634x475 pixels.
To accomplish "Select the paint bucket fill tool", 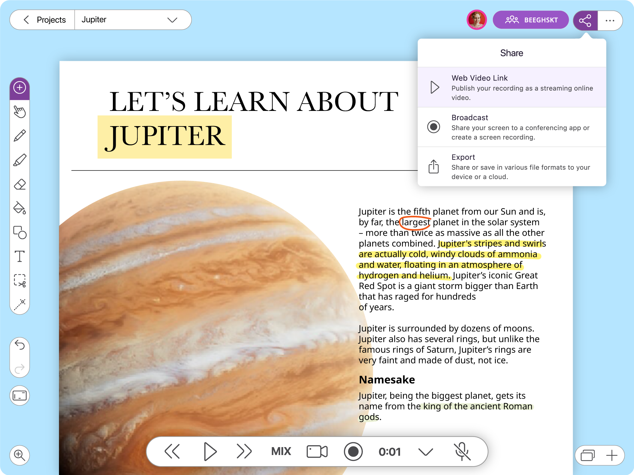I will tap(20, 208).
